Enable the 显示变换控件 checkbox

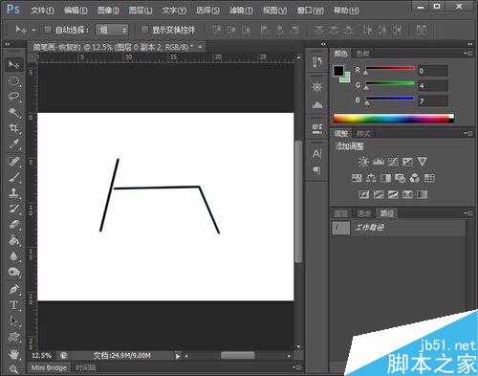tap(144, 30)
